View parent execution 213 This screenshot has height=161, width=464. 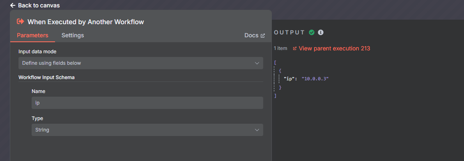point(331,48)
